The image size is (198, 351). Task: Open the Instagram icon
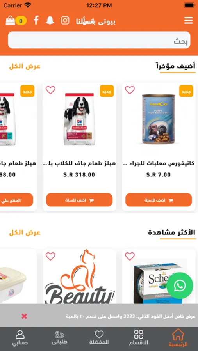pos(65,20)
